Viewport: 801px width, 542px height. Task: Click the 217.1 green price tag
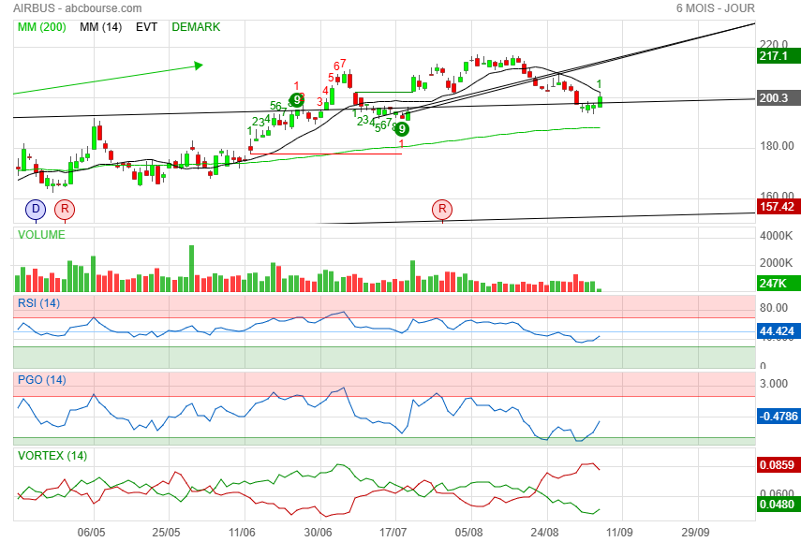778,56
